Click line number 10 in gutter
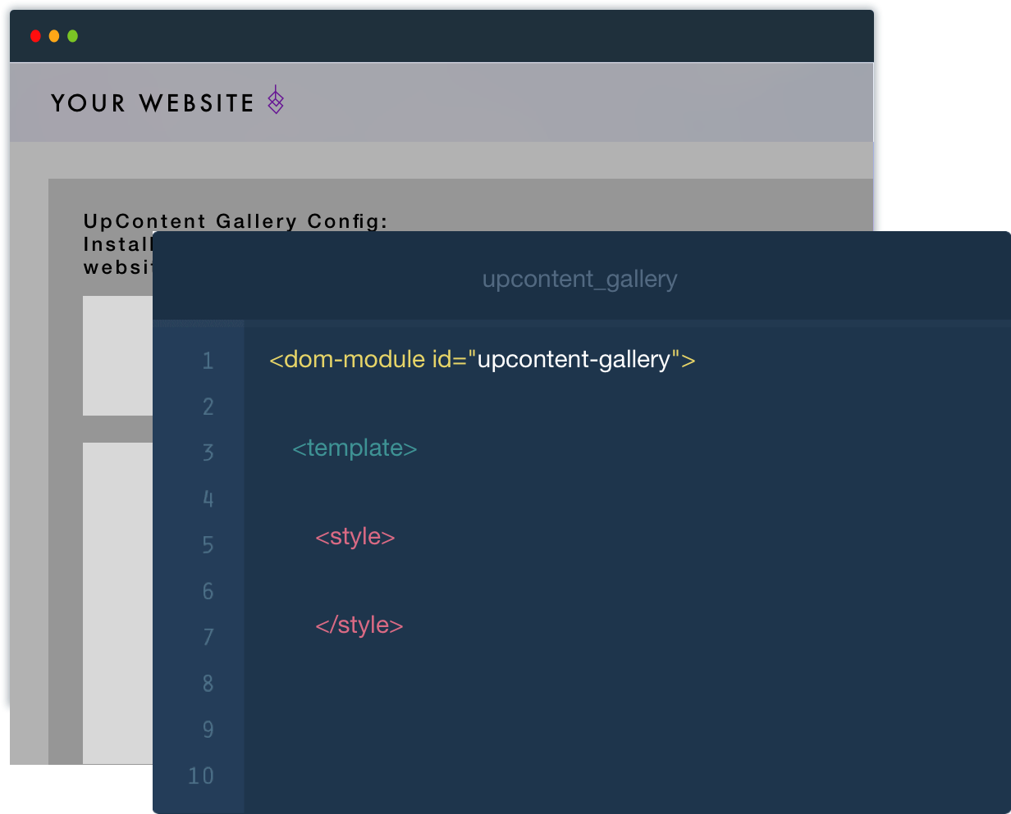 201,775
